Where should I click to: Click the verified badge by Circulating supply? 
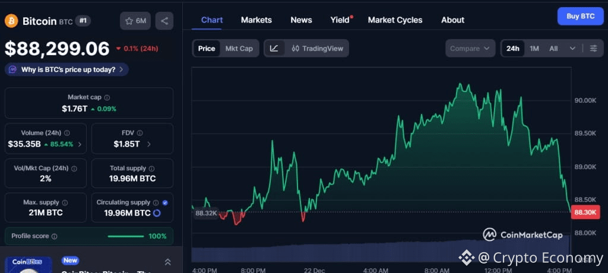(165, 202)
